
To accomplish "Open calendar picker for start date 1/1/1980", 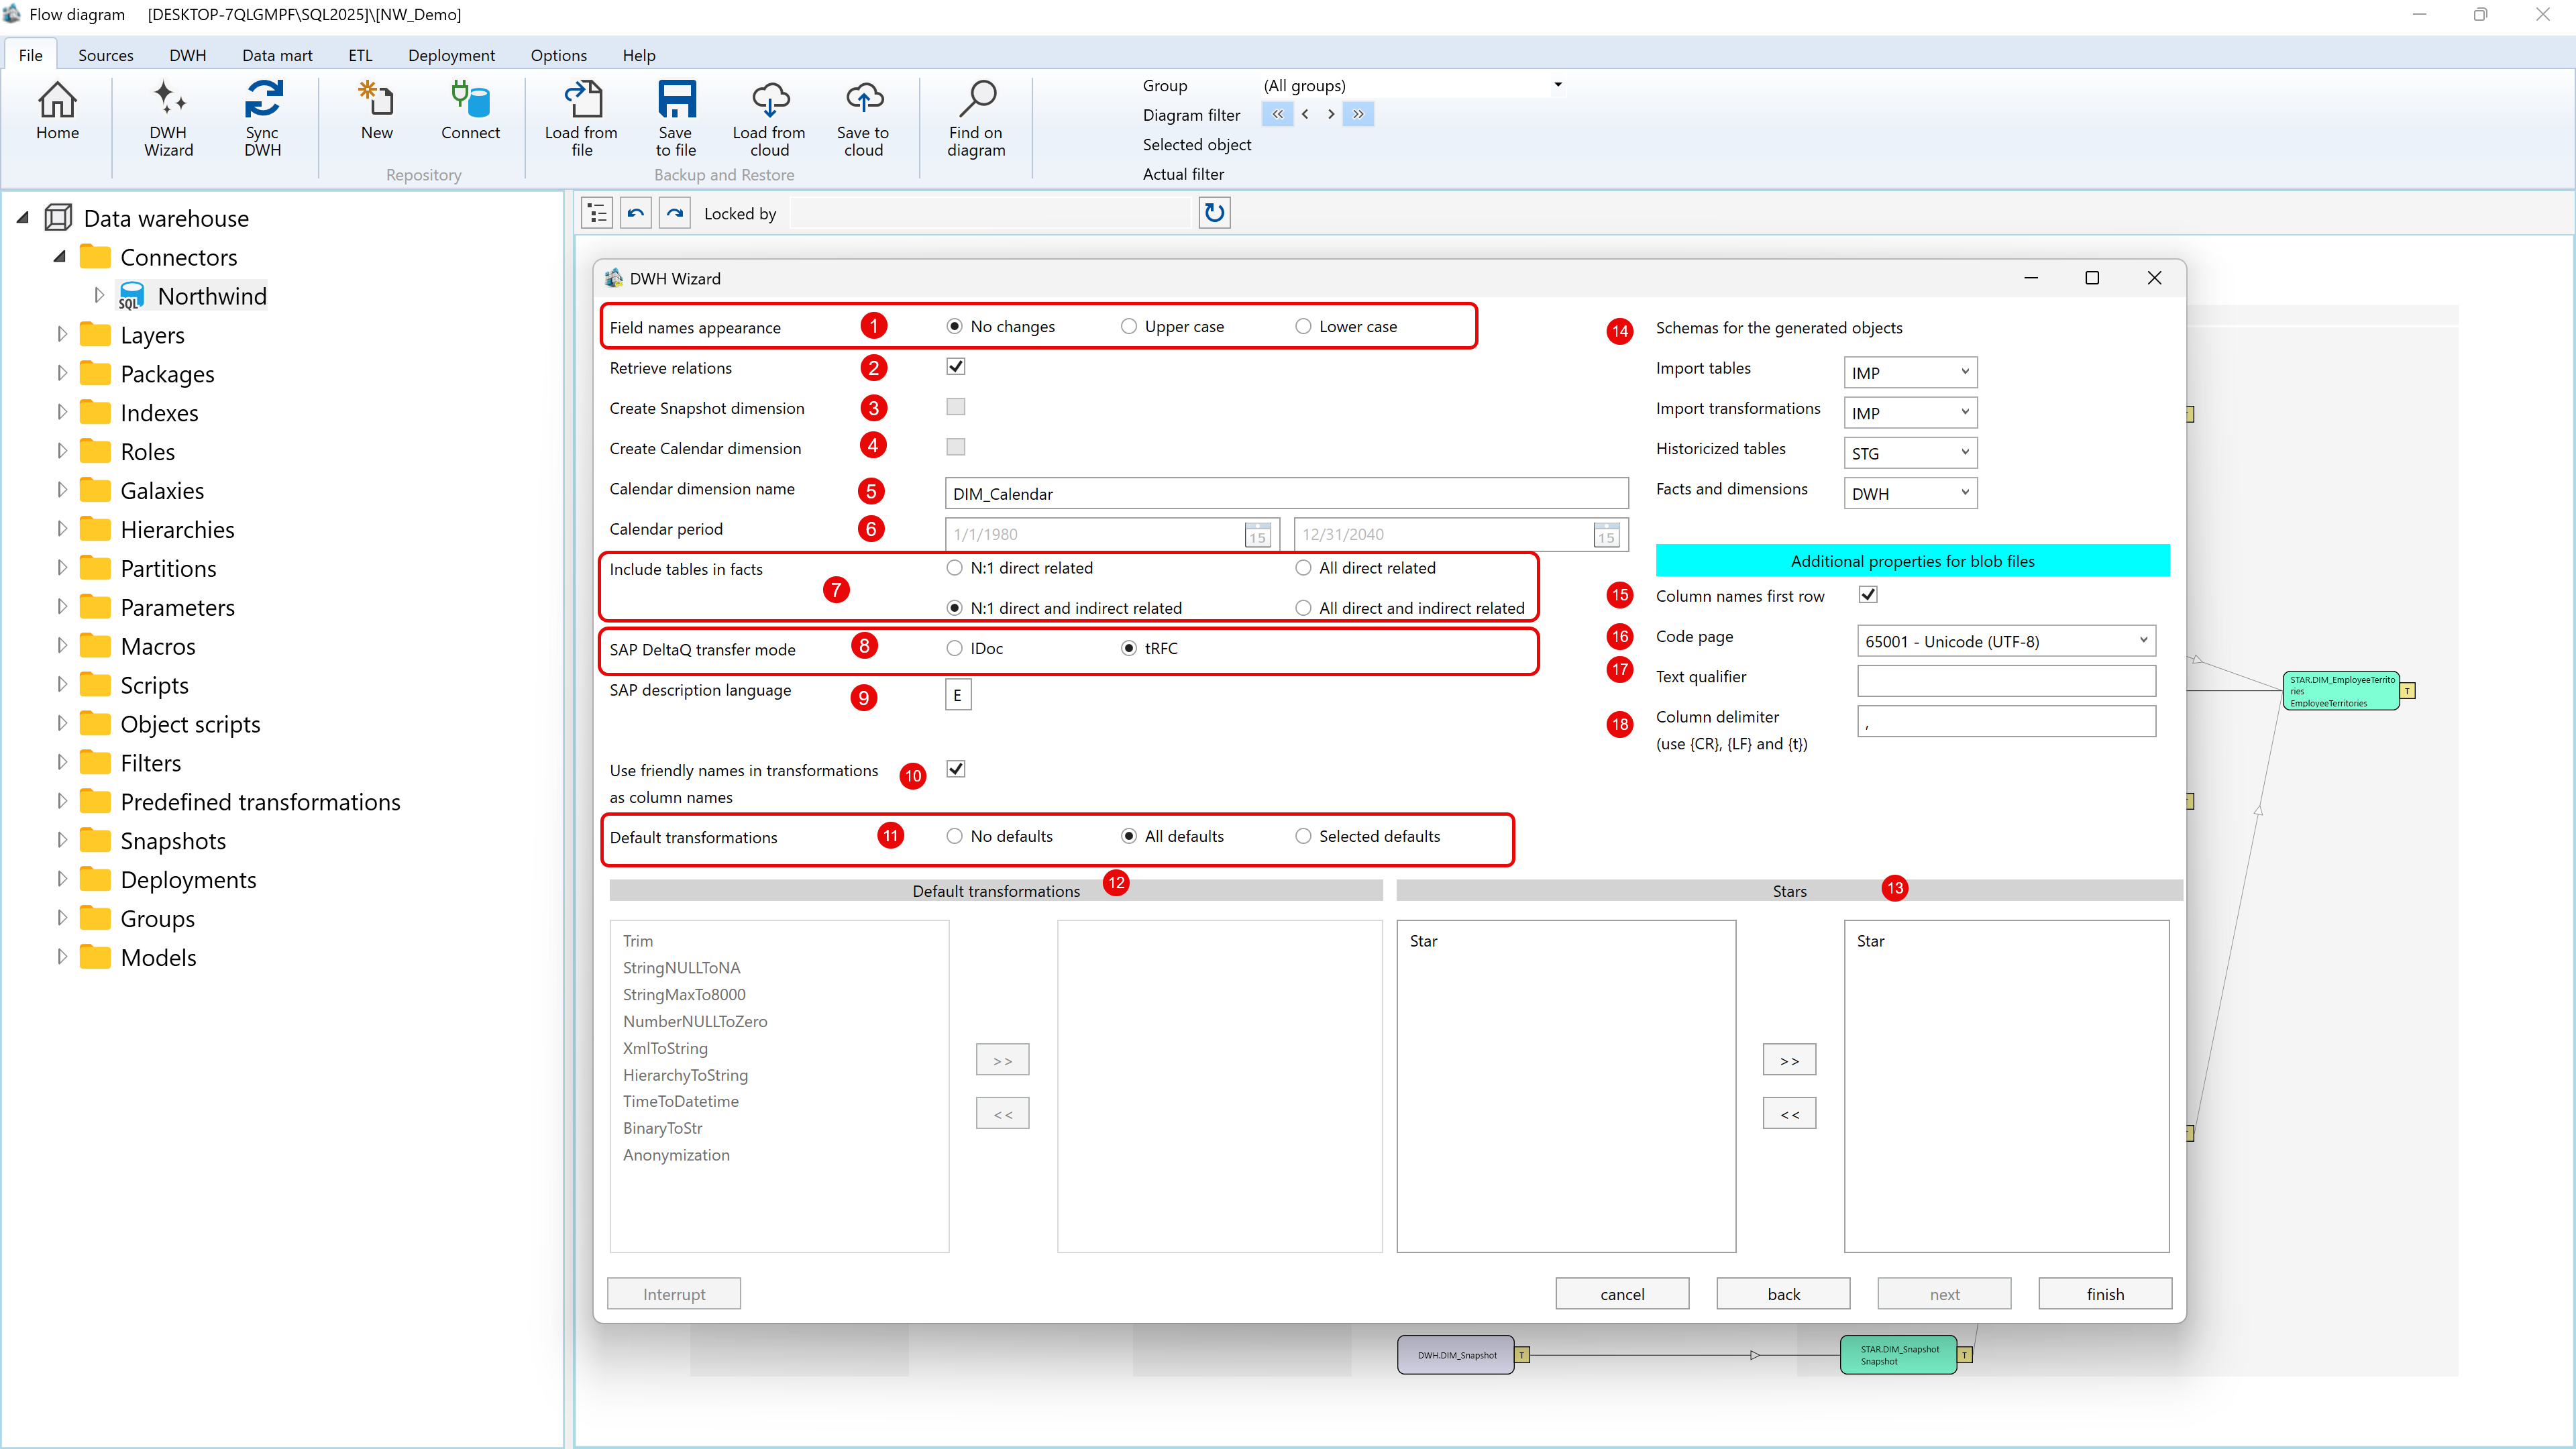I will (1257, 535).
